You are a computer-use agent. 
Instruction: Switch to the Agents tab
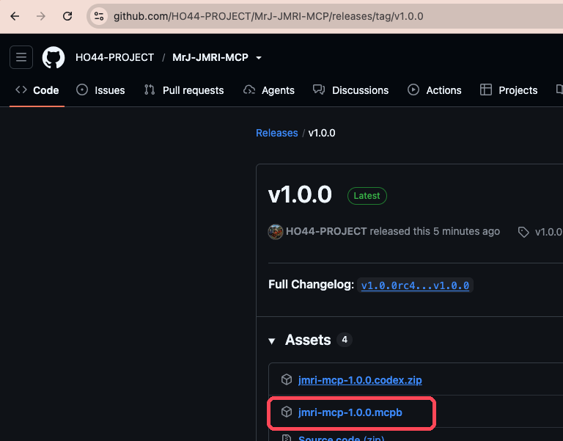pos(269,90)
